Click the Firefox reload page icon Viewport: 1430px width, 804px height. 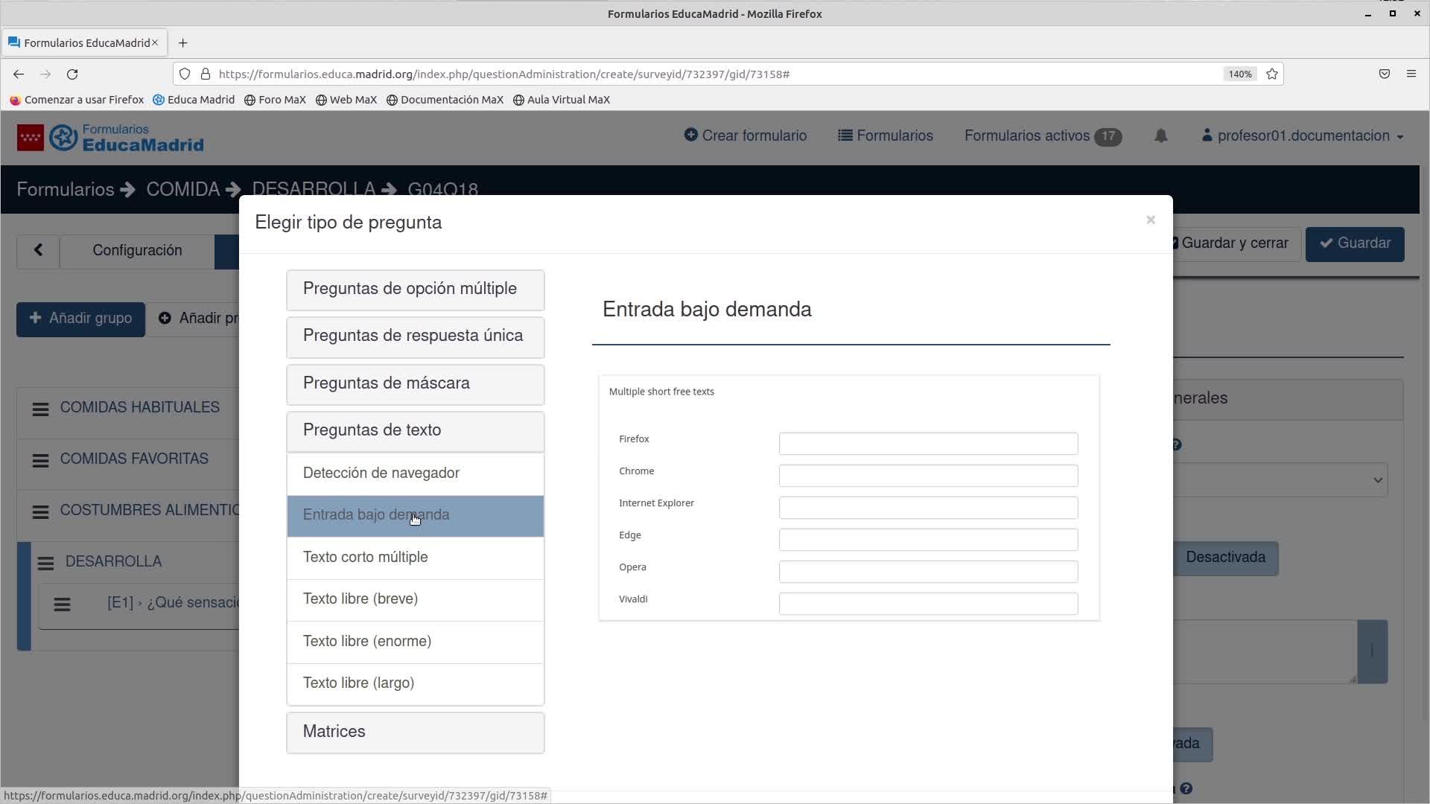point(72,74)
